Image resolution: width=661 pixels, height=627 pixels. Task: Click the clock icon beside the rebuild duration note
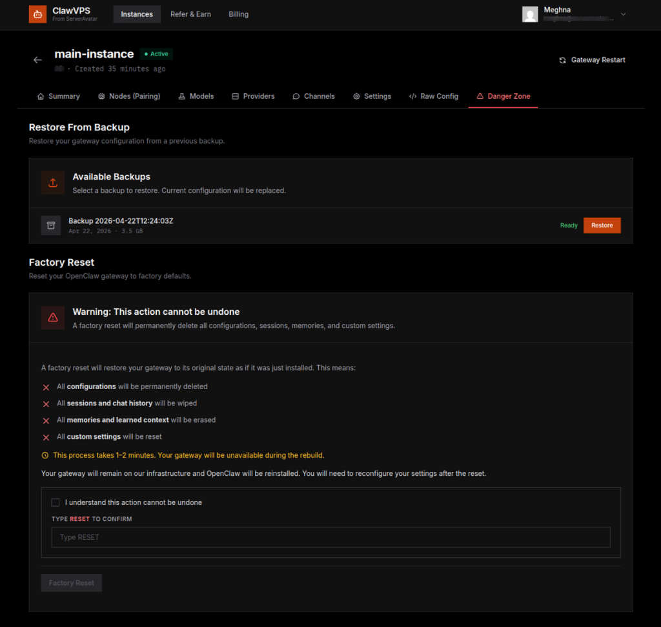tap(45, 454)
